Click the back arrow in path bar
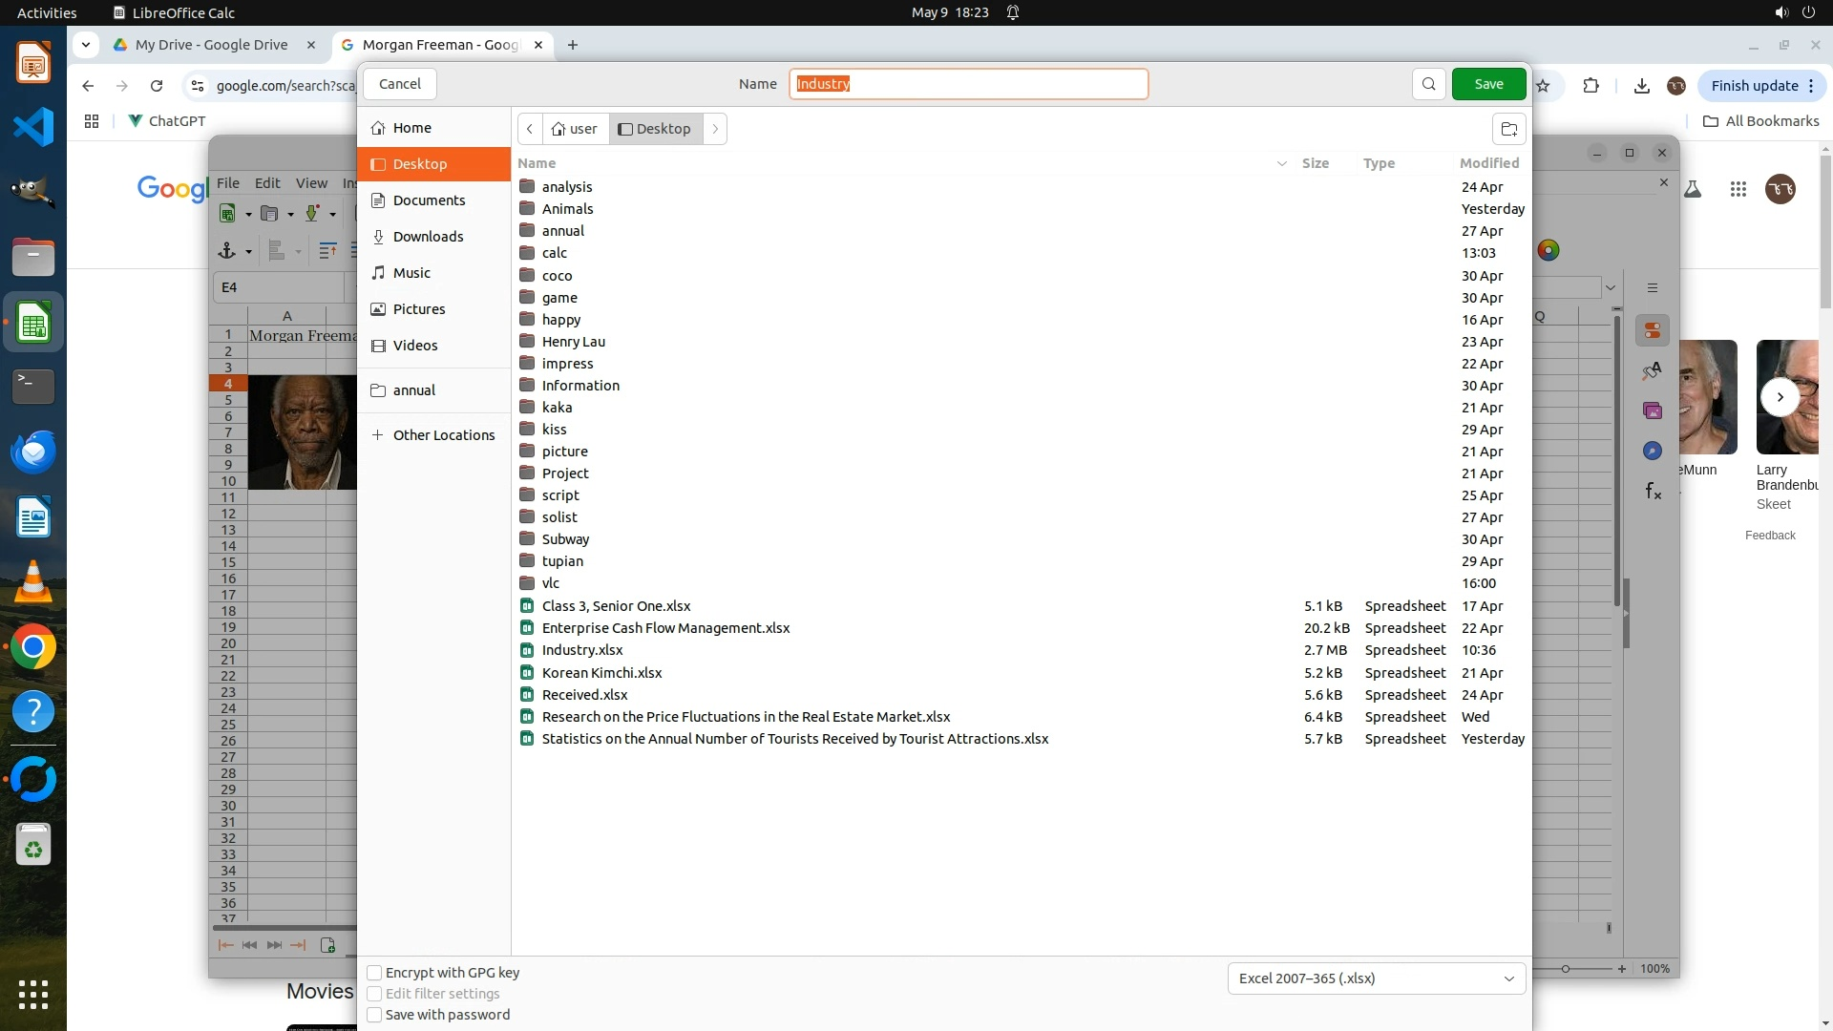Viewport: 1833px width, 1031px height. click(x=530, y=129)
